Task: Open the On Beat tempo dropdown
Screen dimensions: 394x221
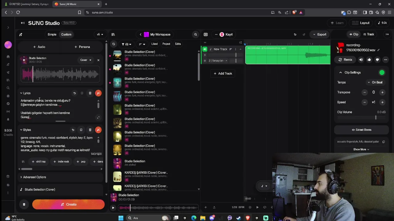Action: point(375,82)
